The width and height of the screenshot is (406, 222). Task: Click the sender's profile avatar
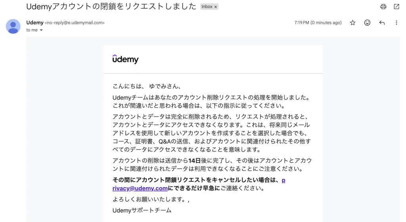(13, 26)
